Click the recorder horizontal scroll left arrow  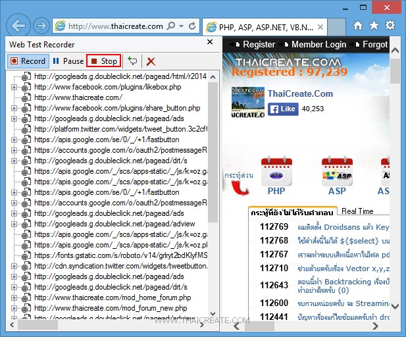tap(12, 324)
